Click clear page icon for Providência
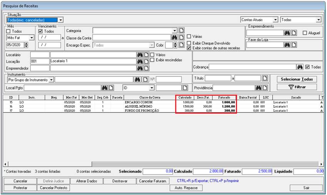The height and width of the screenshot is (195, 327). pos(265,88)
